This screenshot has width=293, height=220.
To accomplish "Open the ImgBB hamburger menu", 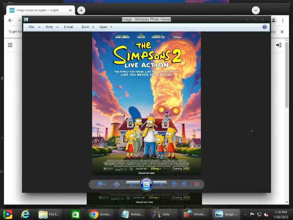I will [10, 45].
